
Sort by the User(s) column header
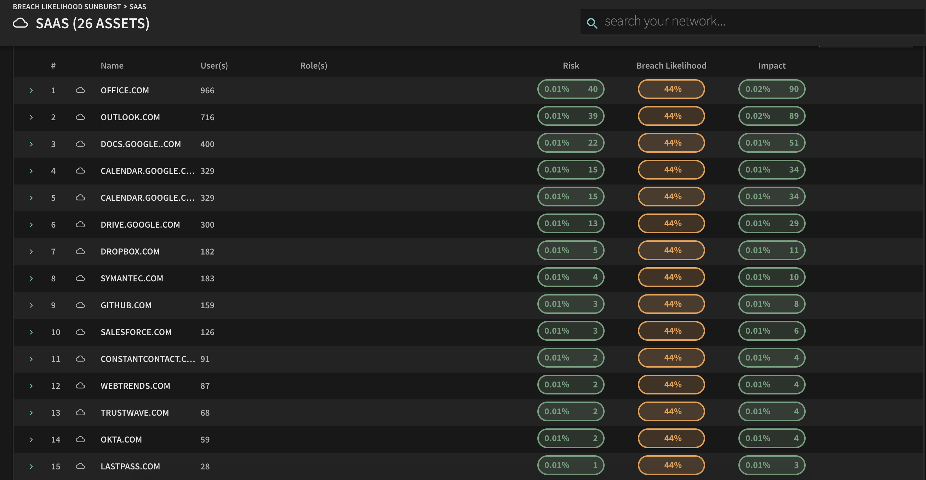point(214,66)
